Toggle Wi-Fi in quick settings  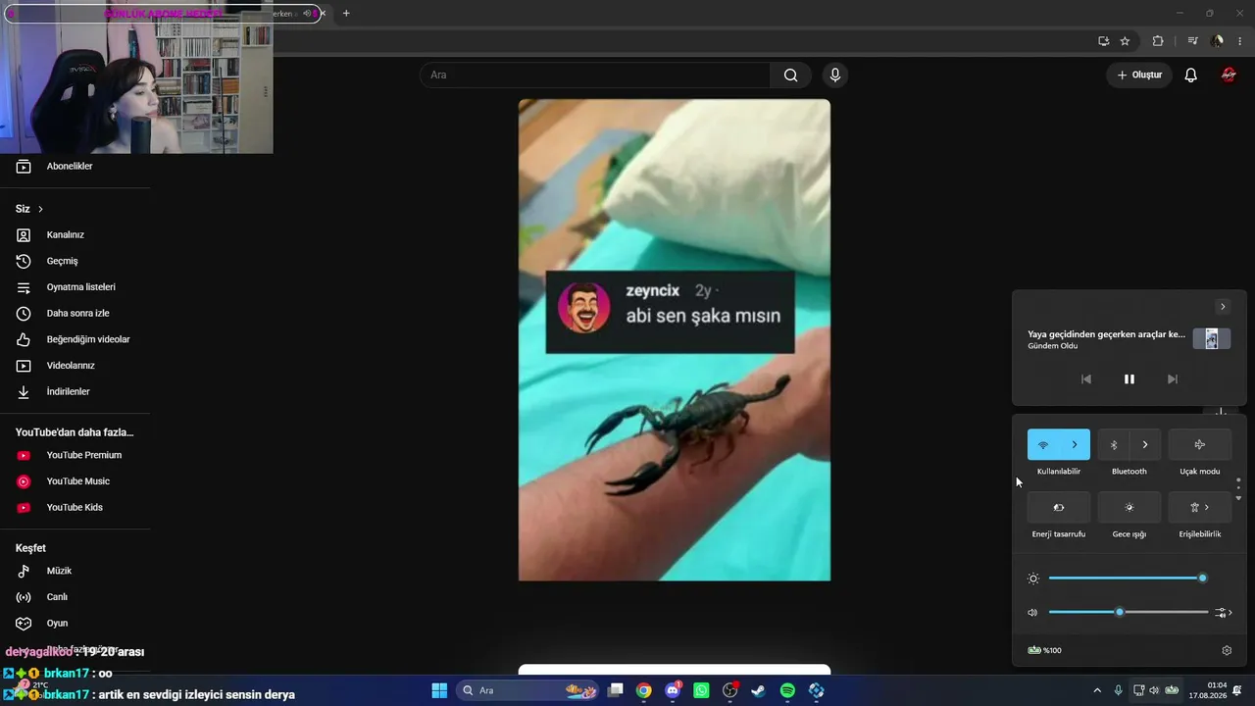[1043, 444]
